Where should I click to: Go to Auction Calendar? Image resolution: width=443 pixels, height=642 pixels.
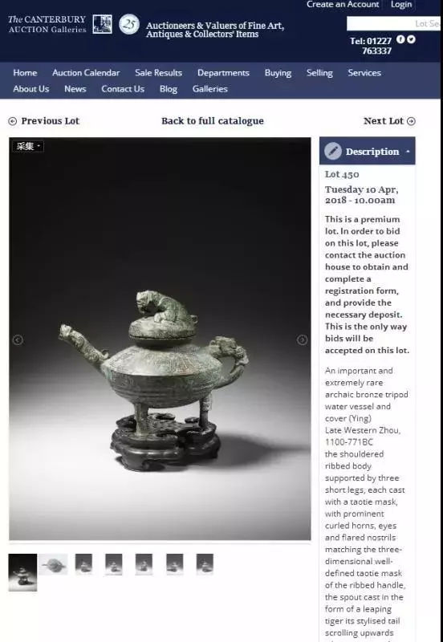pyautogui.click(x=86, y=73)
